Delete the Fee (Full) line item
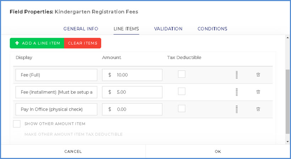The image size is (291, 159). (x=258, y=75)
